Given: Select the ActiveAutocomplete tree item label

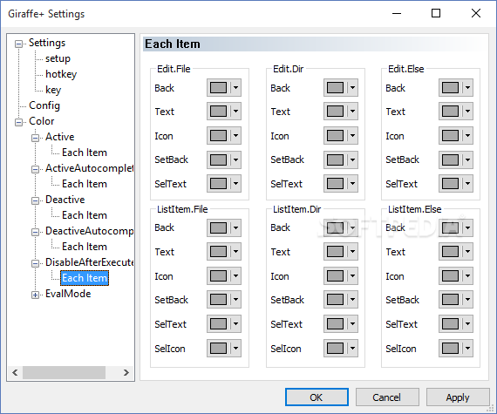Looking at the screenshot, I should 89,168.
